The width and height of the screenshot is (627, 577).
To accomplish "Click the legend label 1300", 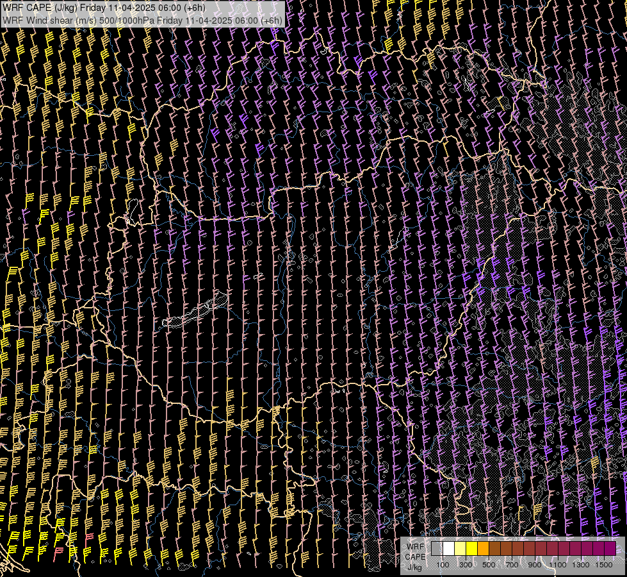I will [581, 565].
